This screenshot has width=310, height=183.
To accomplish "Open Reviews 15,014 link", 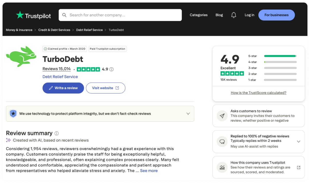I will (56, 69).
